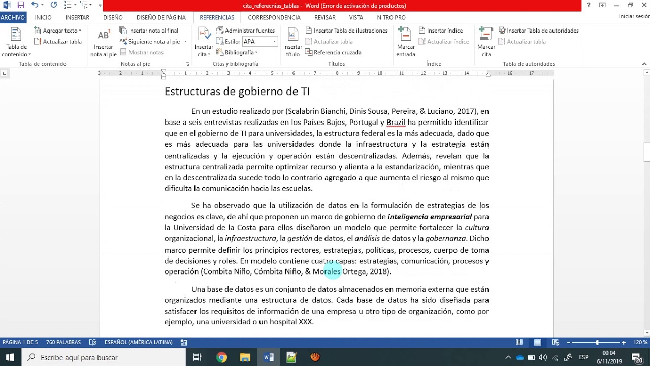This screenshot has width=650, height=366.
Task: Switch to Read Mode view
Action: tap(519, 343)
